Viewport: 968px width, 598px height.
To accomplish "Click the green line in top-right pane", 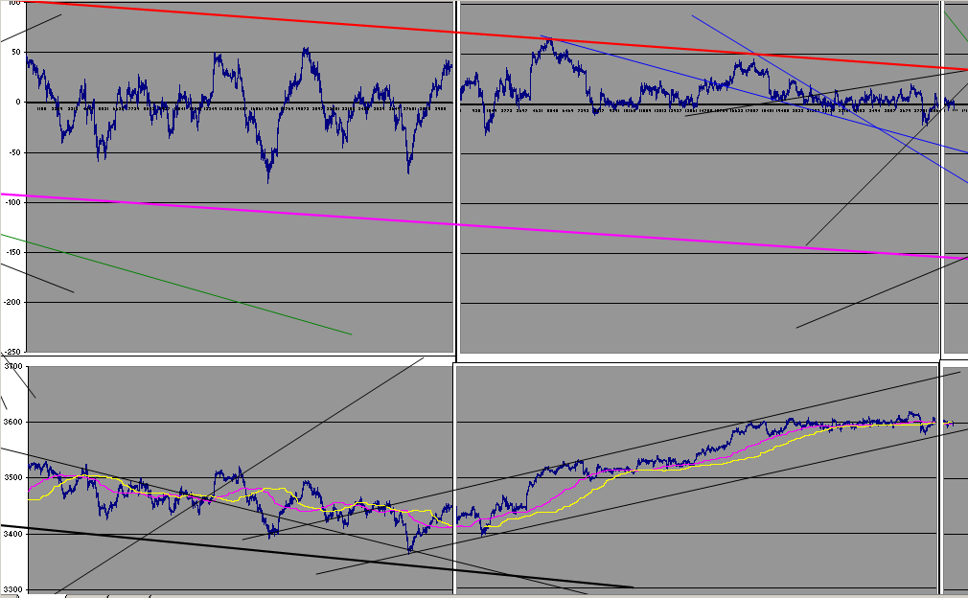I will 956,27.
